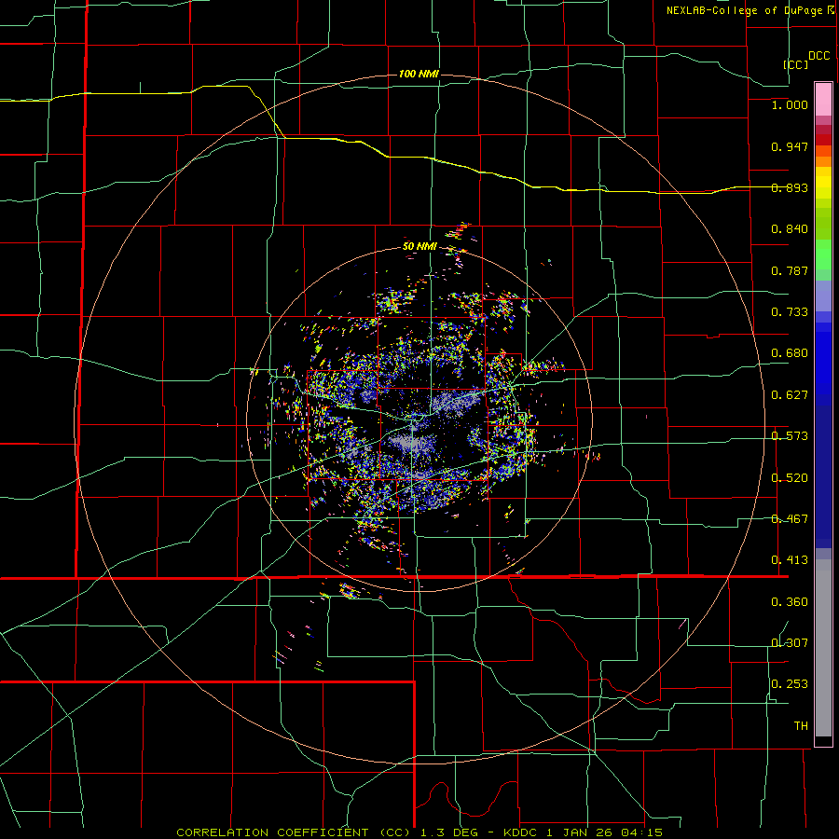Select the 0.947 scale value

coord(790,146)
